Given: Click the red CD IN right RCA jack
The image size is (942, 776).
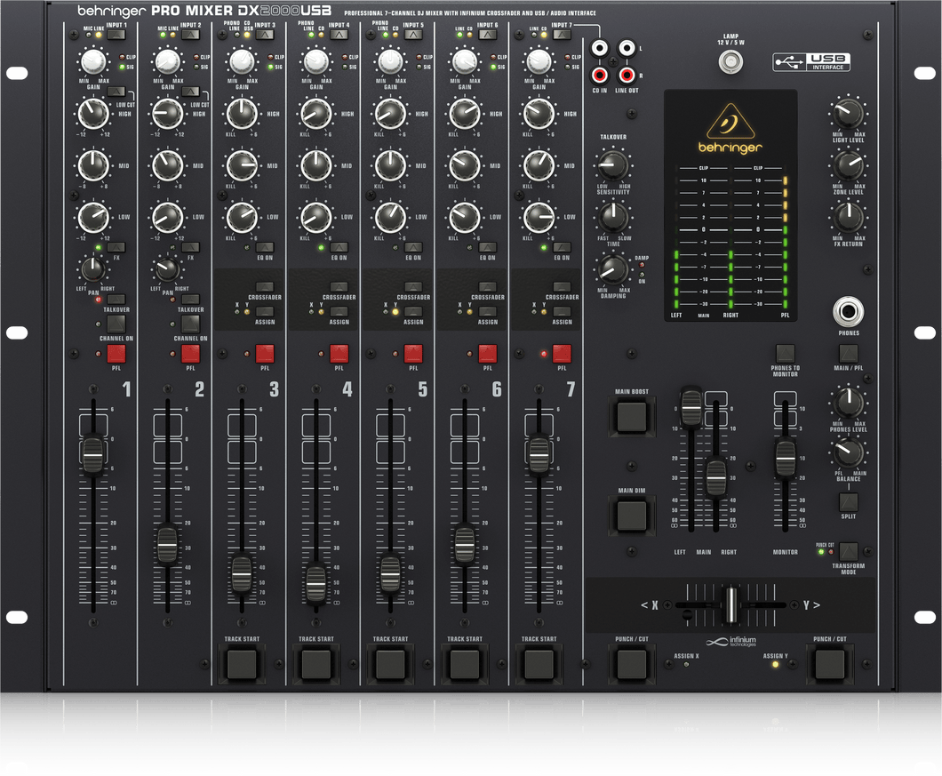Looking at the screenshot, I should click(x=602, y=75).
